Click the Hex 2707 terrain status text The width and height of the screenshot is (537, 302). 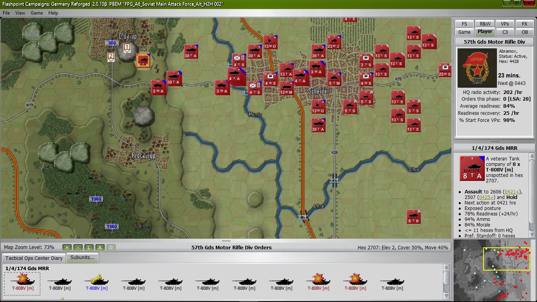pyautogui.click(x=403, y=247)
